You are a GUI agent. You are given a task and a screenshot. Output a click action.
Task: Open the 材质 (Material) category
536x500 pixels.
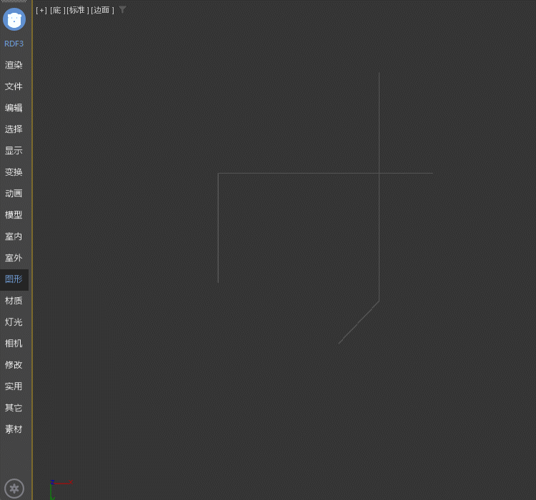(x=14, y=301)
